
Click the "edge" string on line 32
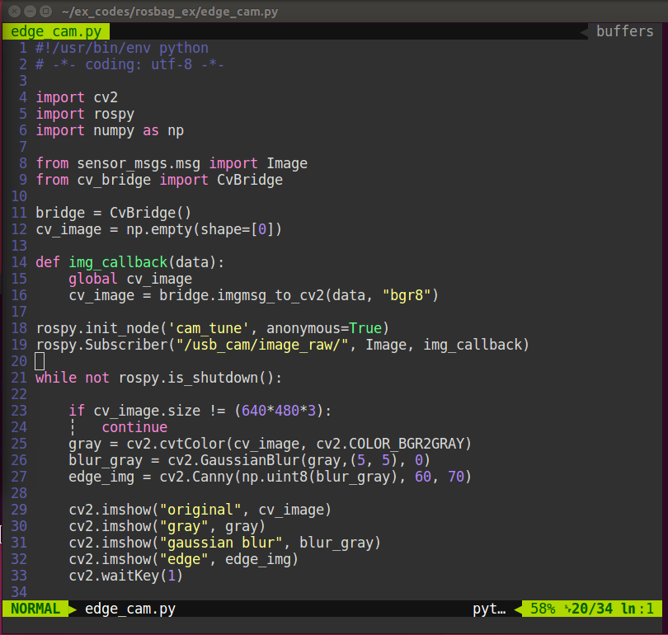(184, 559)
